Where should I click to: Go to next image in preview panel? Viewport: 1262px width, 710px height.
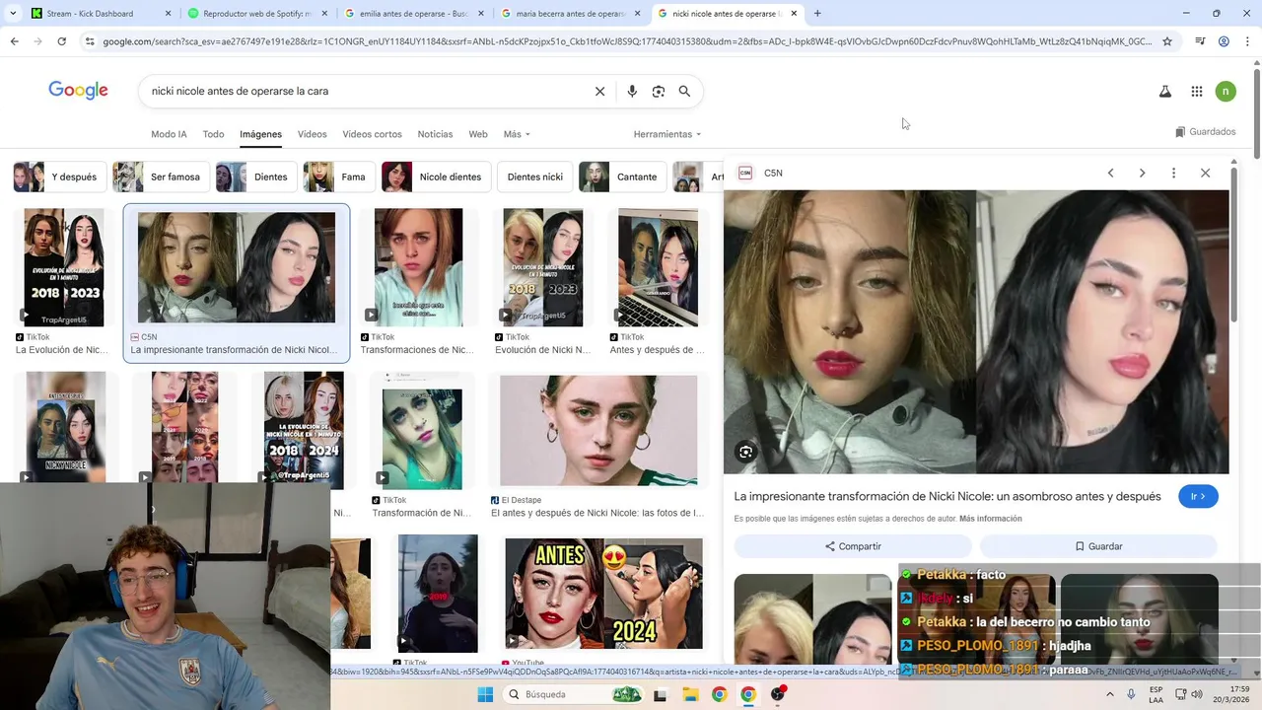pos(1142,173)
